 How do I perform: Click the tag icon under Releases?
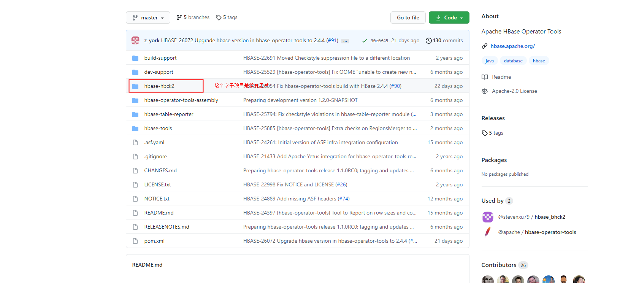coord(485,133)
